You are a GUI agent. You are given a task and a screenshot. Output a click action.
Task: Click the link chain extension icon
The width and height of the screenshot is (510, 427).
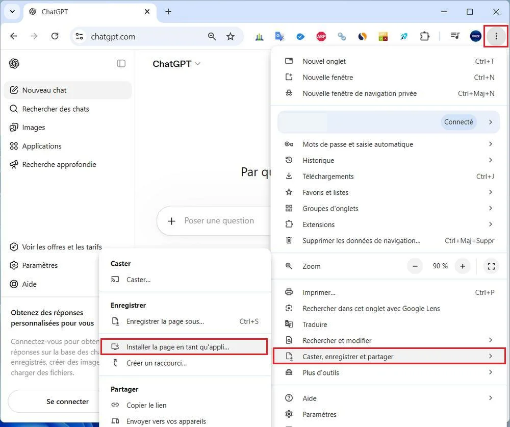coord(342,36)
